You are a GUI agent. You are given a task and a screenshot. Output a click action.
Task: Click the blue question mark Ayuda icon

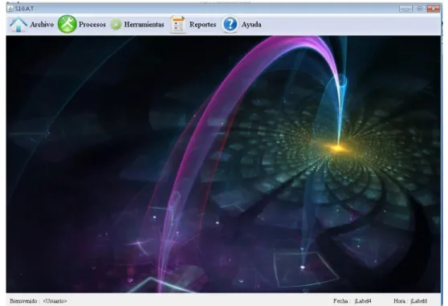[230, 24]
